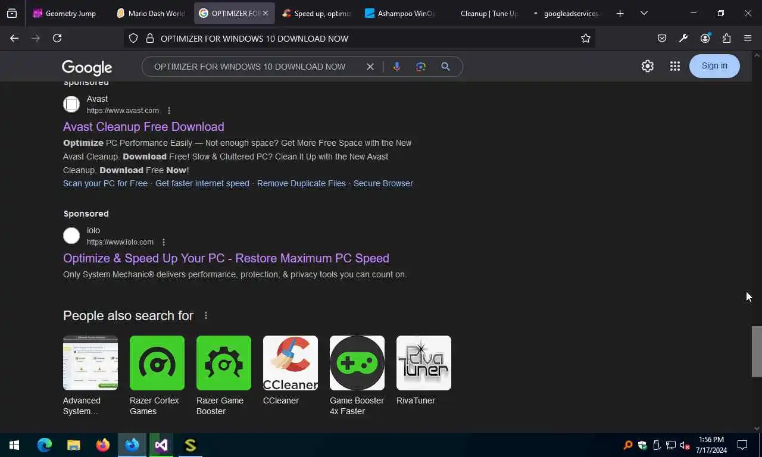Open the Avast Cleanup Free Download link
This screenshot has height=457, width=762.
tap(143, 127)
